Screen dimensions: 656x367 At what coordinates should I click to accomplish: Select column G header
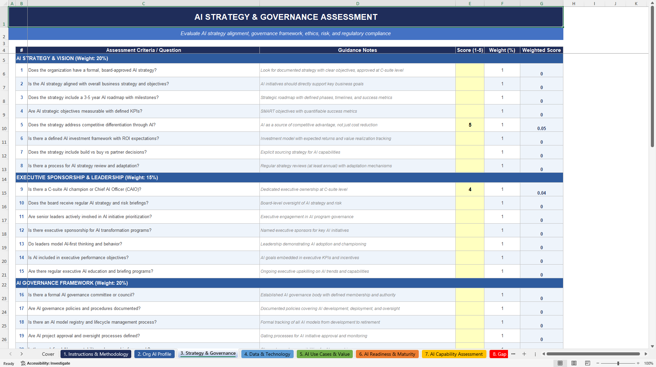[541, 3]
